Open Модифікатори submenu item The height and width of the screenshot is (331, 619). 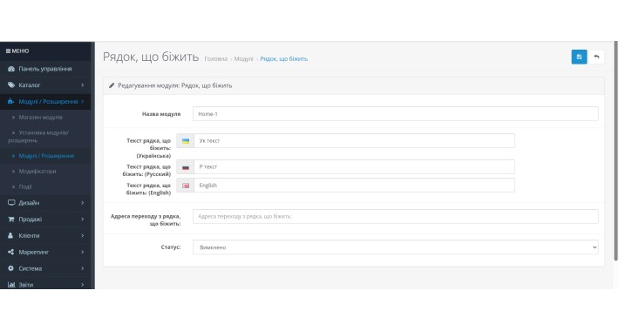45,172
